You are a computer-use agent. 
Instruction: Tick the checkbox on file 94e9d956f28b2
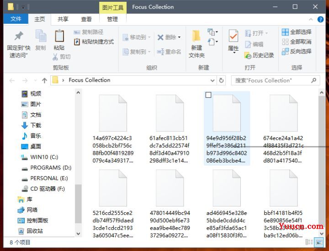(208, 95)
